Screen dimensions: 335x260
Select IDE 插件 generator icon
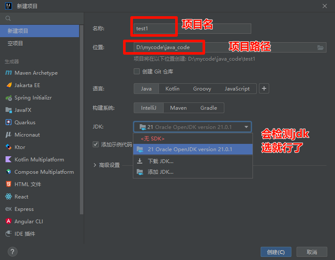(x=9, y=234)
